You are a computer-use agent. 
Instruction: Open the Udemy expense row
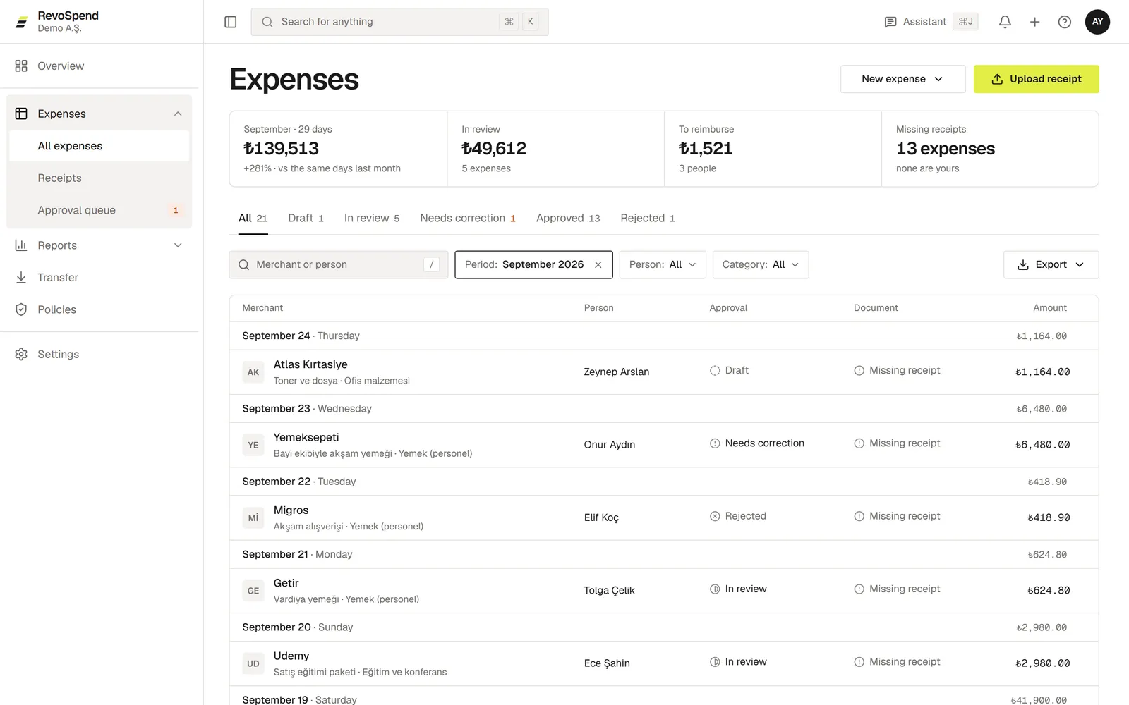click(x=664, y=663)
